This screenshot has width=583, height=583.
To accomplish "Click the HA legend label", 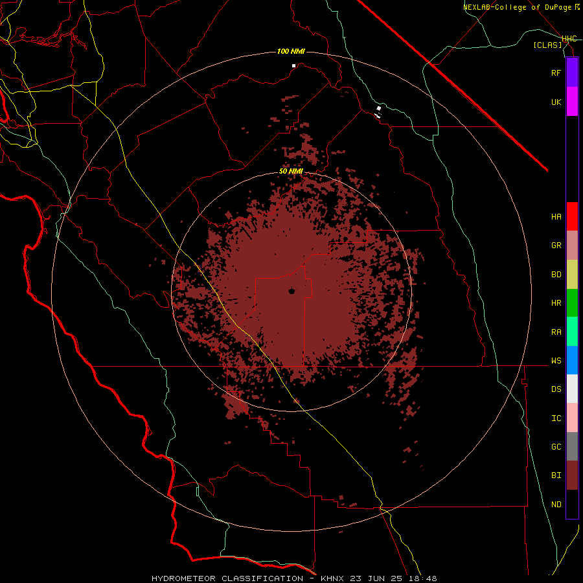I will pyautogui.click(x=556, y=216).
